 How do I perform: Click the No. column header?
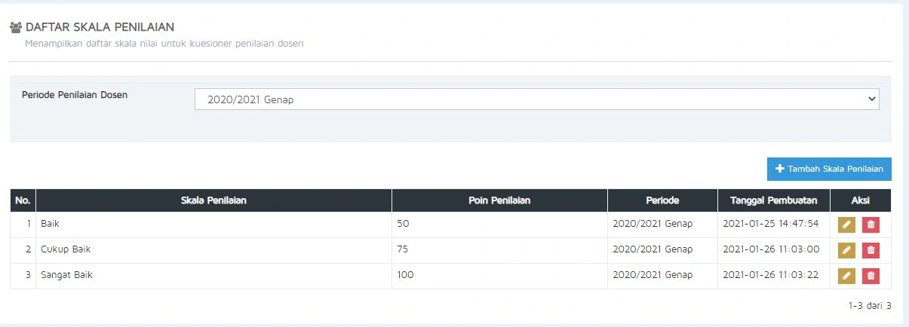pos(23,200)
